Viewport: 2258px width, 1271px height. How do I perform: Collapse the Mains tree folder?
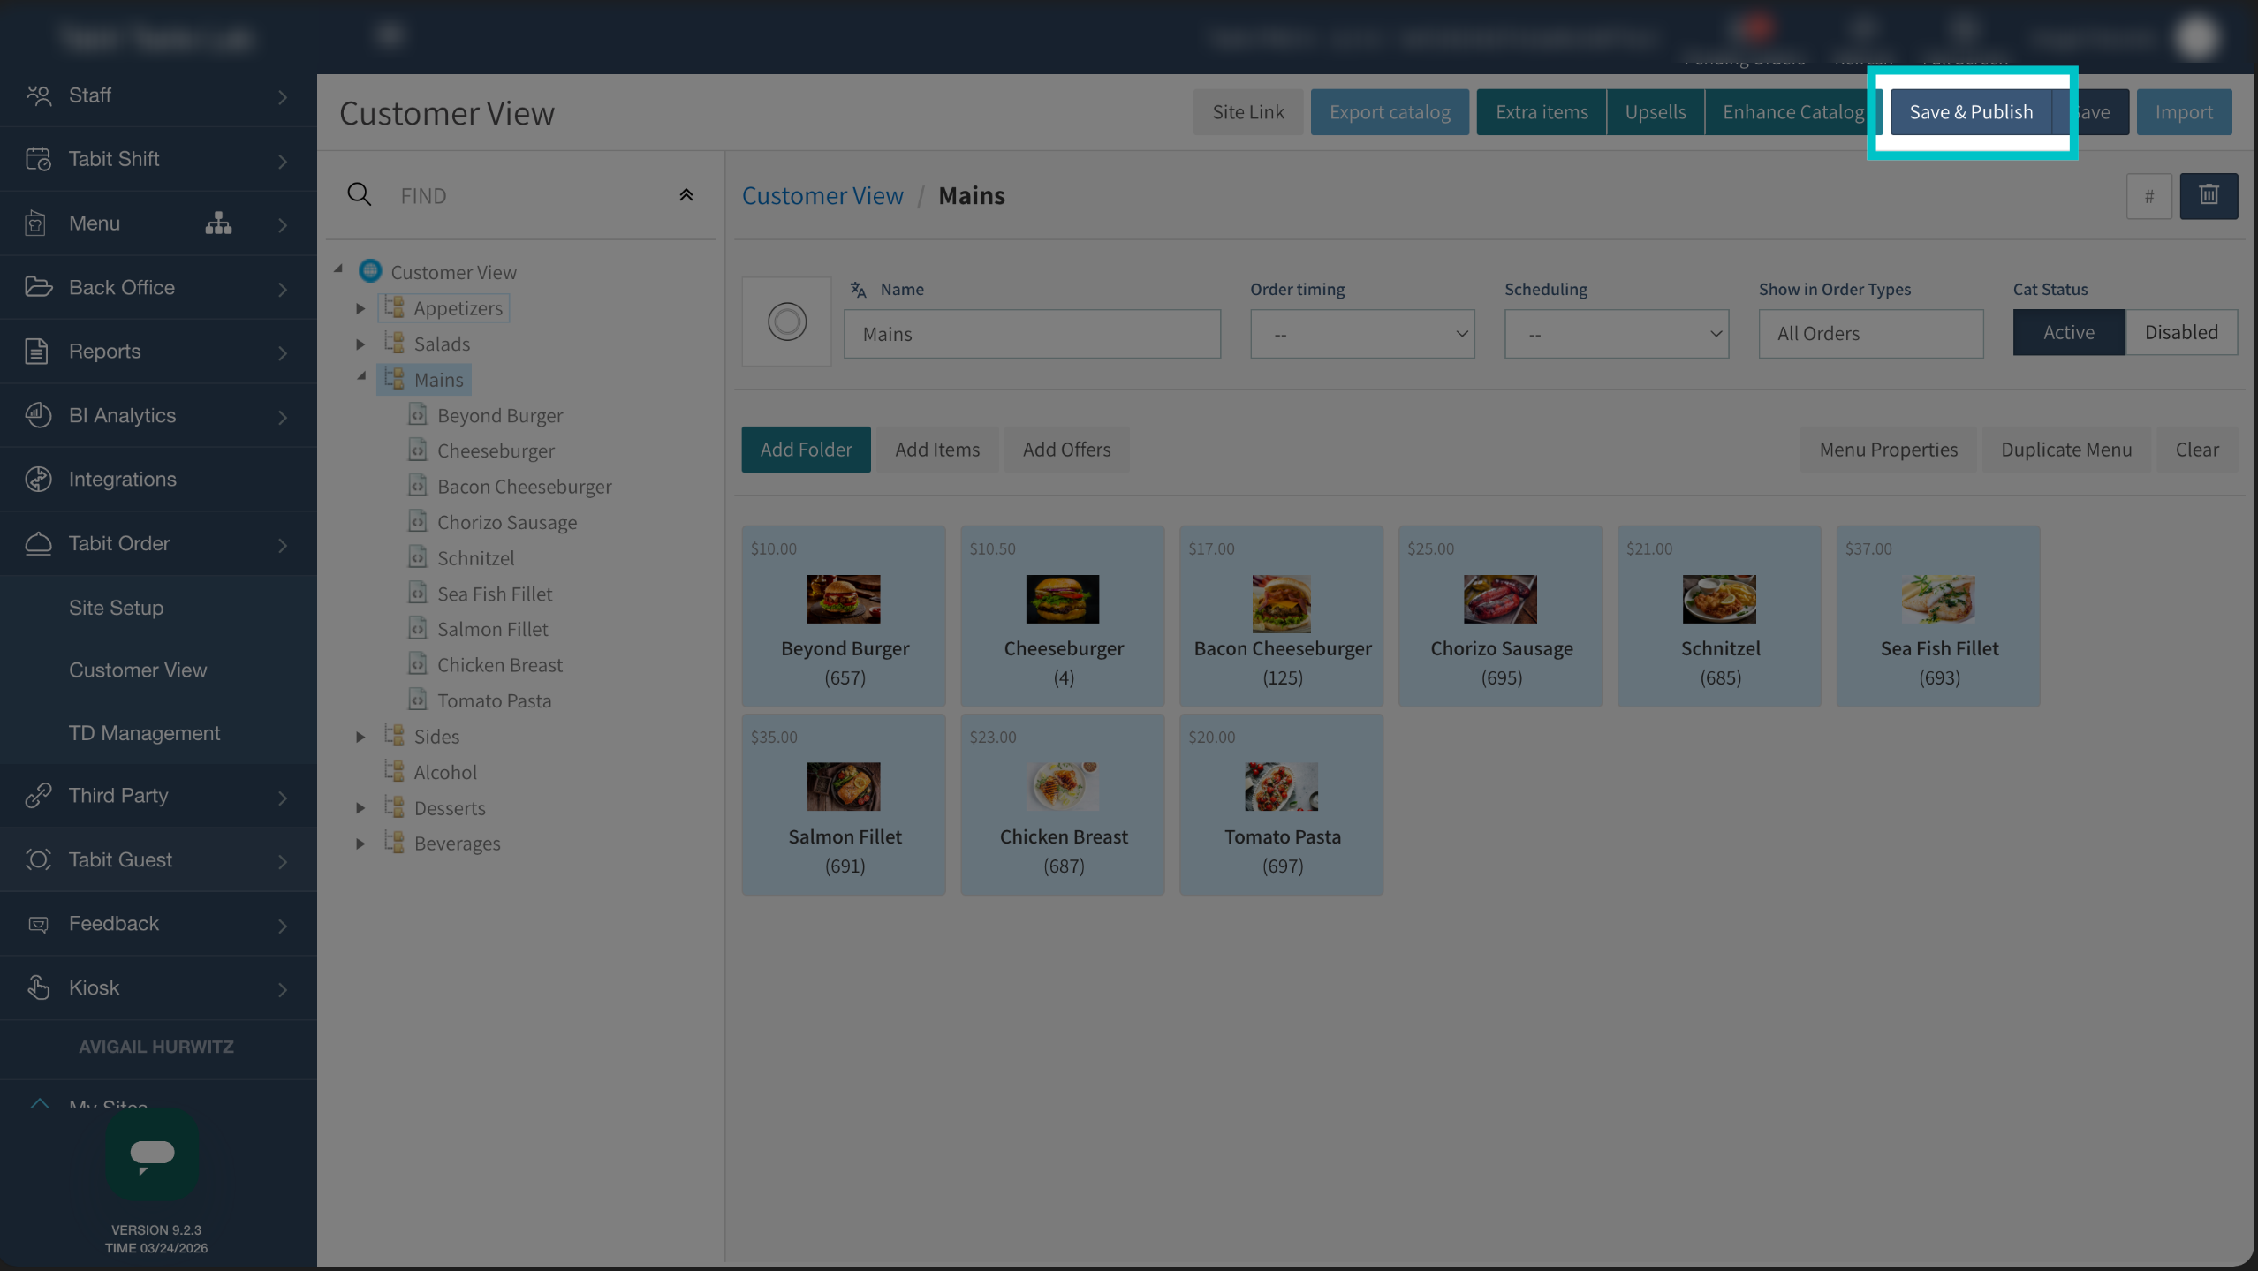pos(360,377)
